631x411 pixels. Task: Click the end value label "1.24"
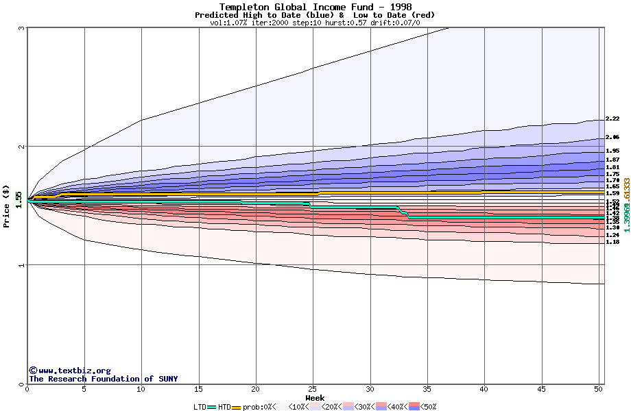point(612,235)
